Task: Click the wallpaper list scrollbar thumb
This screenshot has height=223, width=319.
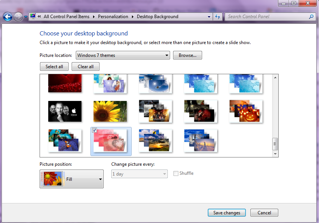Action: 275,144
